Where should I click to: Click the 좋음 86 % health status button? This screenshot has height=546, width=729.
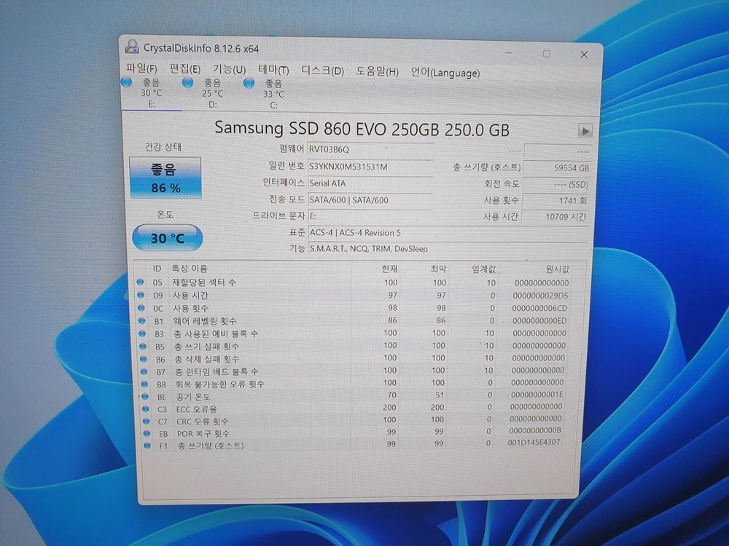click(x=165, y=178)
